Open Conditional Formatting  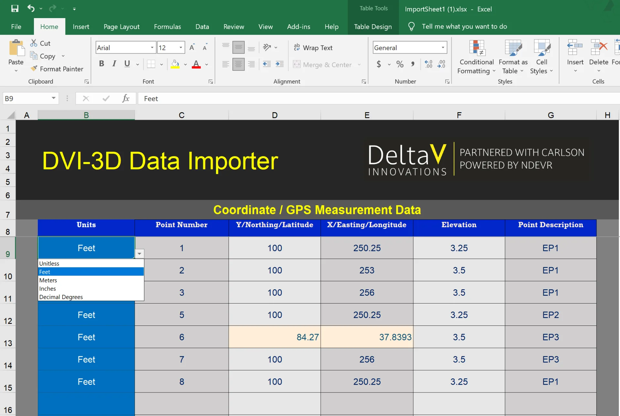tap(477, 57)
